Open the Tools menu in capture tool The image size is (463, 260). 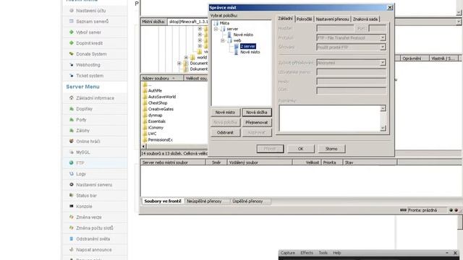(323, 253)
